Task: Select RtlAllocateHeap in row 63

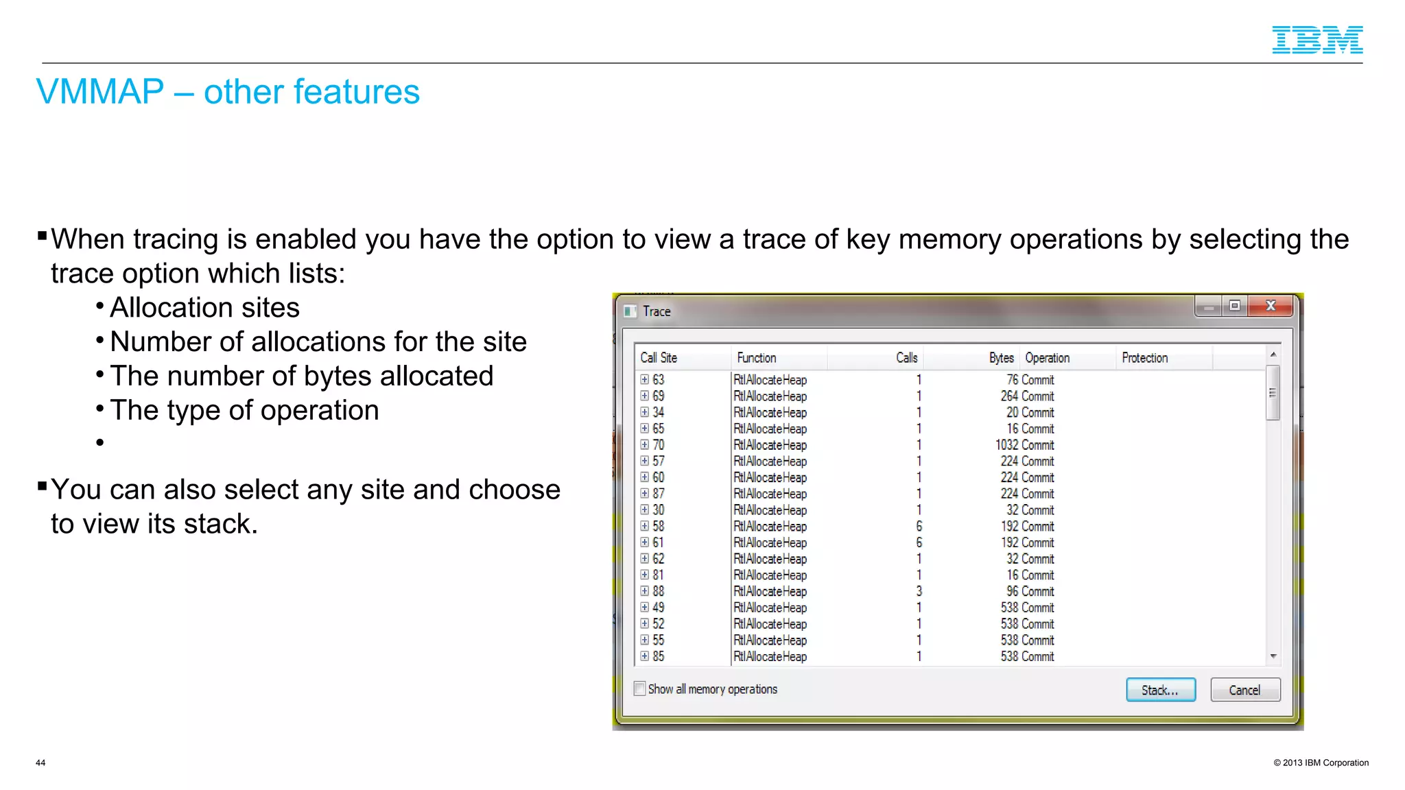Action: click(770, 379)
